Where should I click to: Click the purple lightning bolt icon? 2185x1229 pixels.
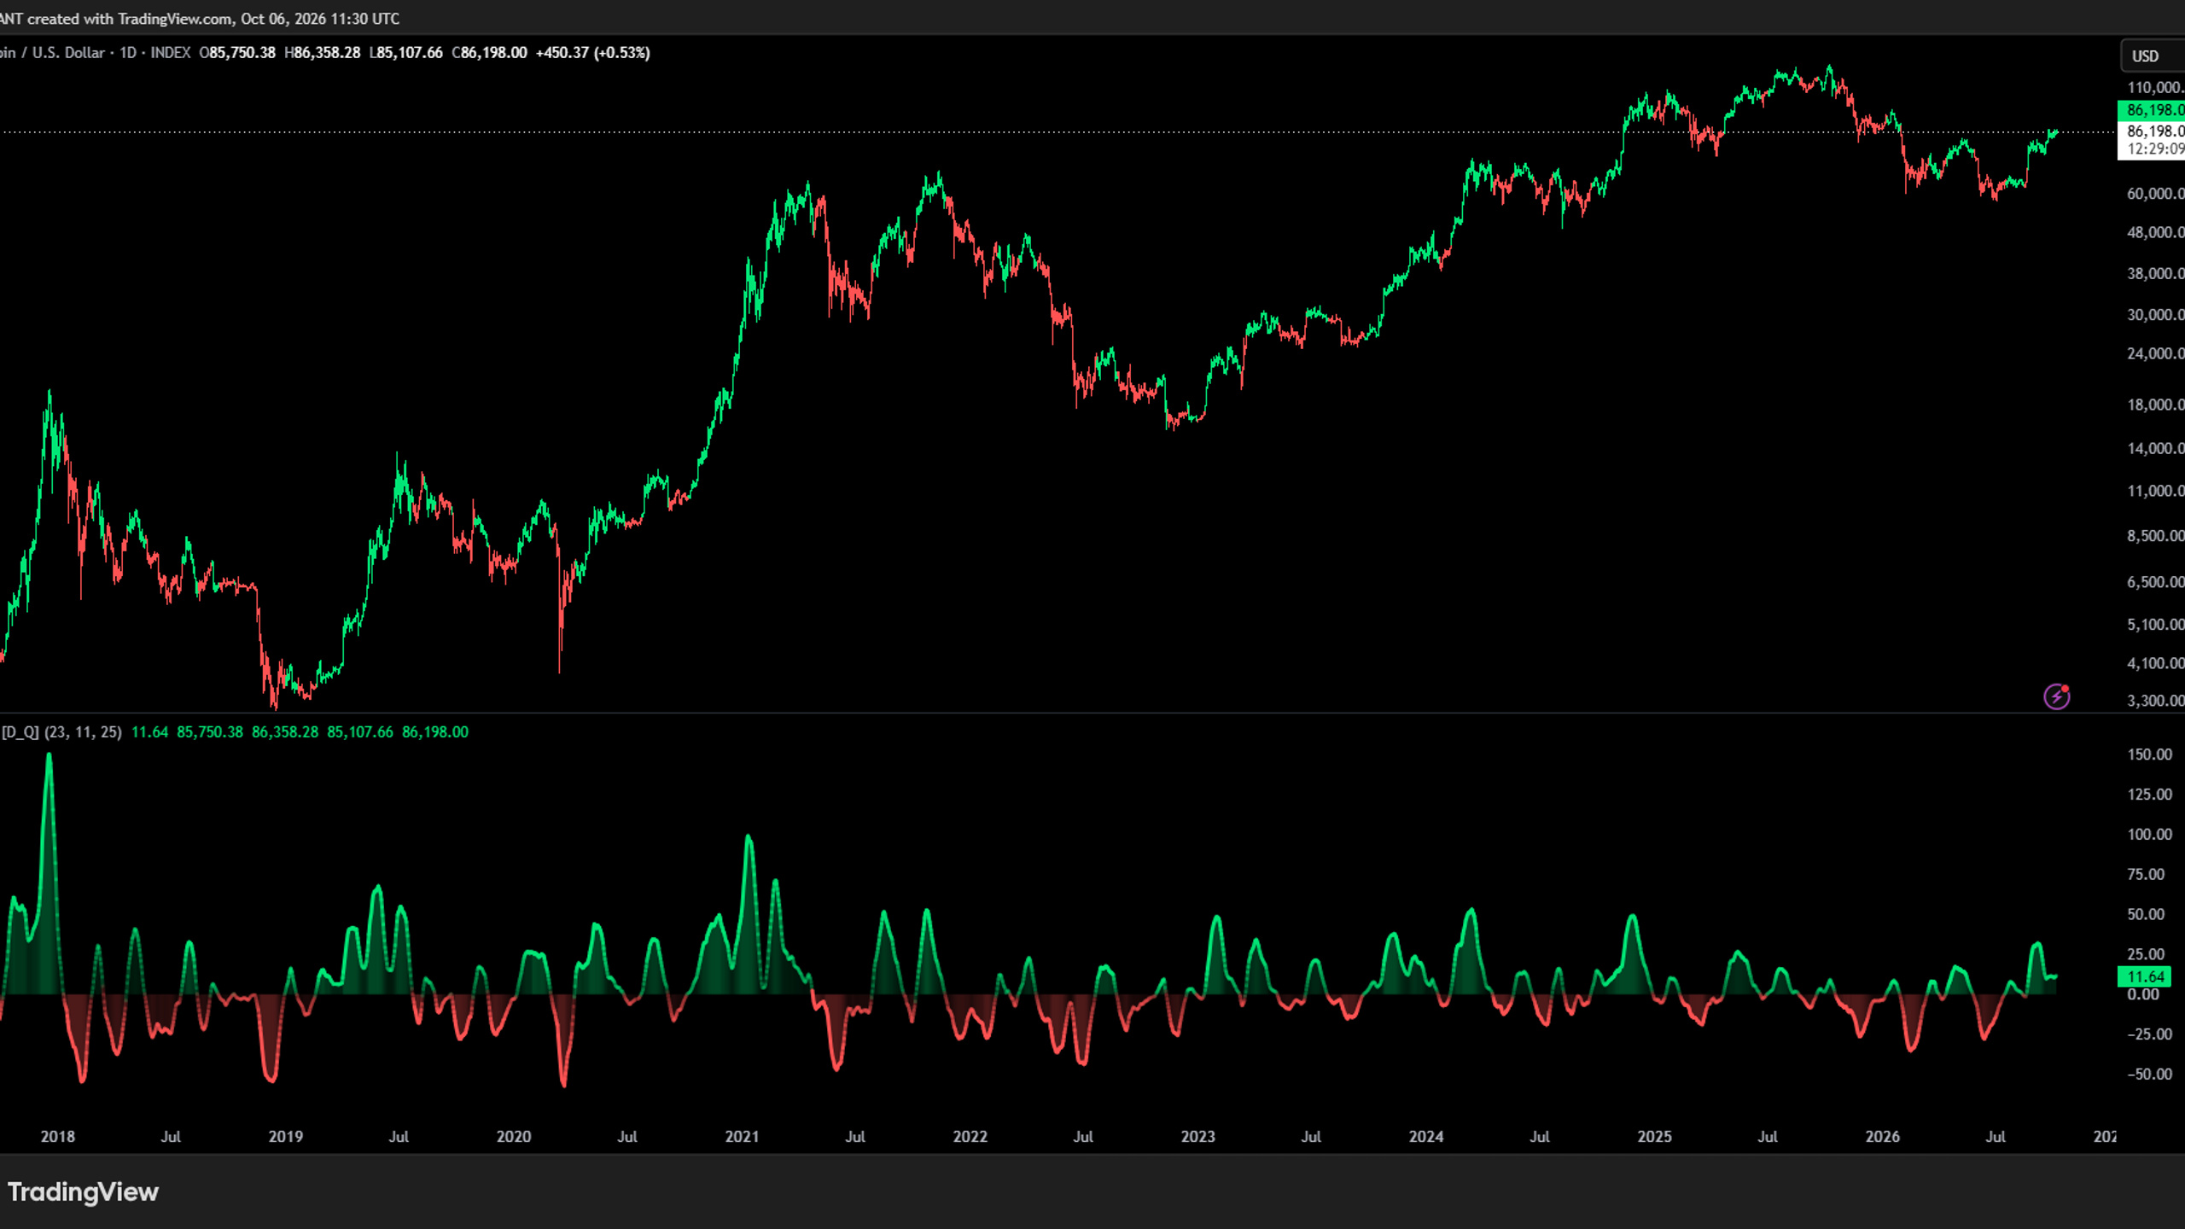click(x=2057, y=696)
